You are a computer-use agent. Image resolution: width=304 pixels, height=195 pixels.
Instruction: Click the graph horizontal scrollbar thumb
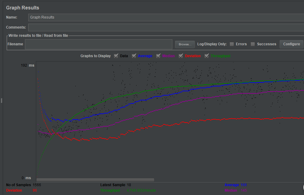point(95,180)
